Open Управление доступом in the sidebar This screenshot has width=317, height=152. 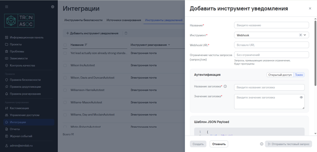24,115
